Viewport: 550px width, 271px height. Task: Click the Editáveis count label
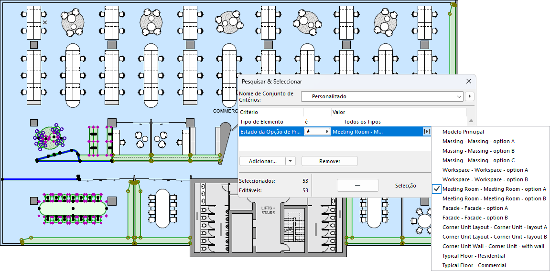[x=250, y=190]
